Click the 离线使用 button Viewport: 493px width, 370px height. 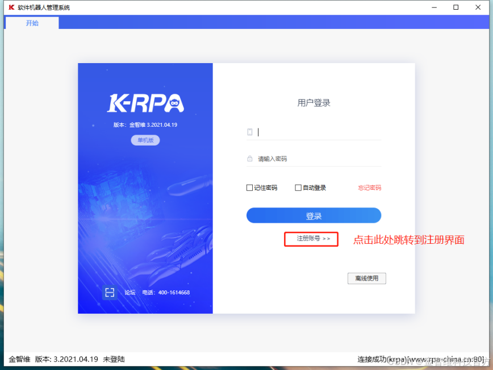point(366,278)
